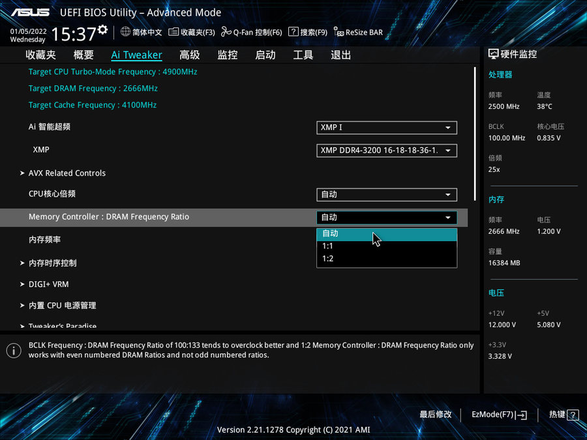Expand the DIGI+ VRM section
The height and width of the screenshot is (440, 587).
pos(48,284)
